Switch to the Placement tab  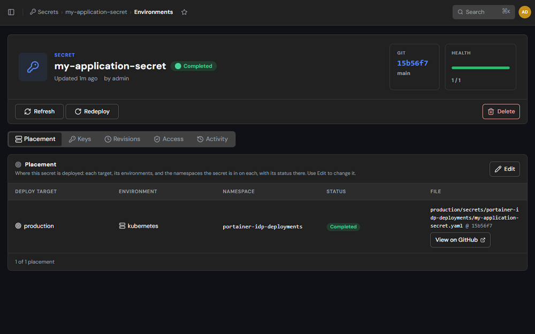pos(35,139)
